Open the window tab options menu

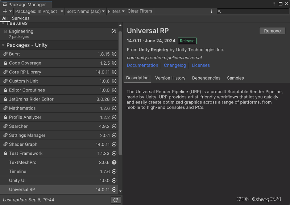(274, 4)
